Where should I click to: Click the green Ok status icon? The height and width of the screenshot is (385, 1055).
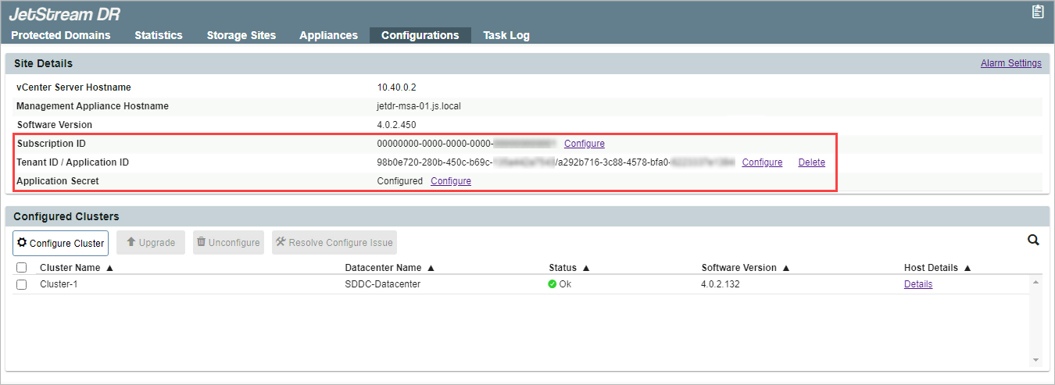coord(553,284)
